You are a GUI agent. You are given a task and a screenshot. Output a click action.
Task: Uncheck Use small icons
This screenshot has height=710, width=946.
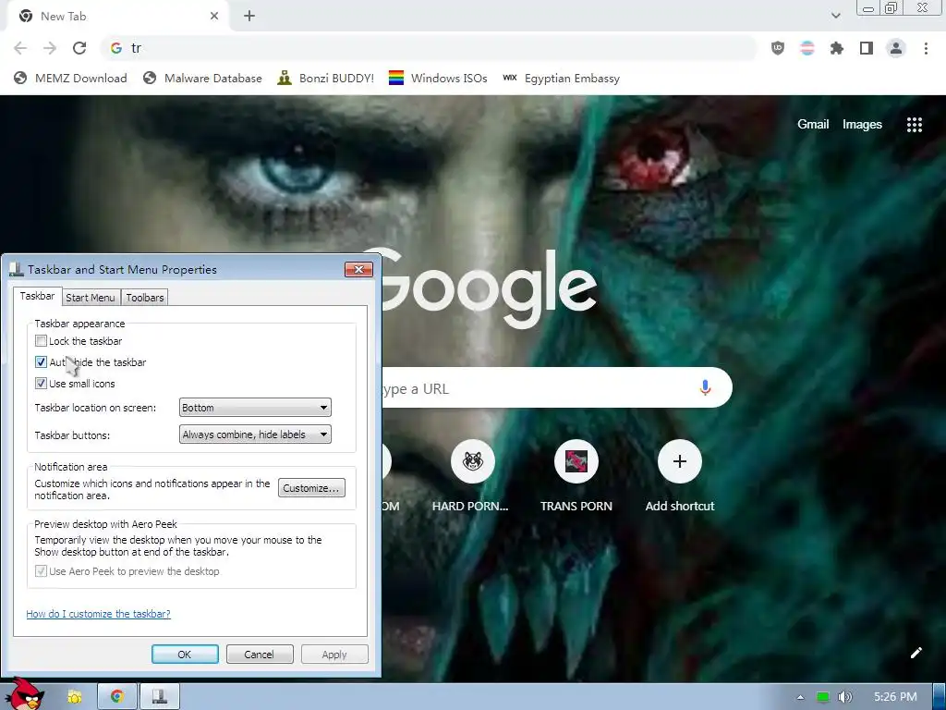pos(41,384)
